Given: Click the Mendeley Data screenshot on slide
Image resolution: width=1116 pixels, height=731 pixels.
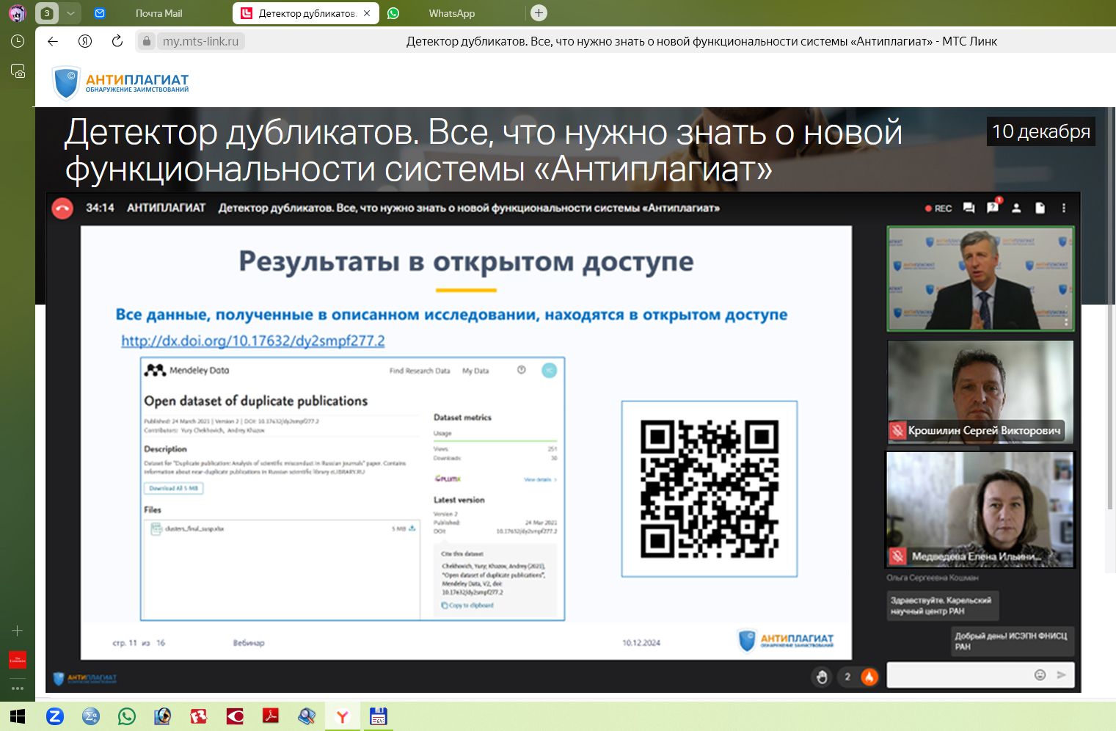Looking at the screenshot, I should pos(353,489).
